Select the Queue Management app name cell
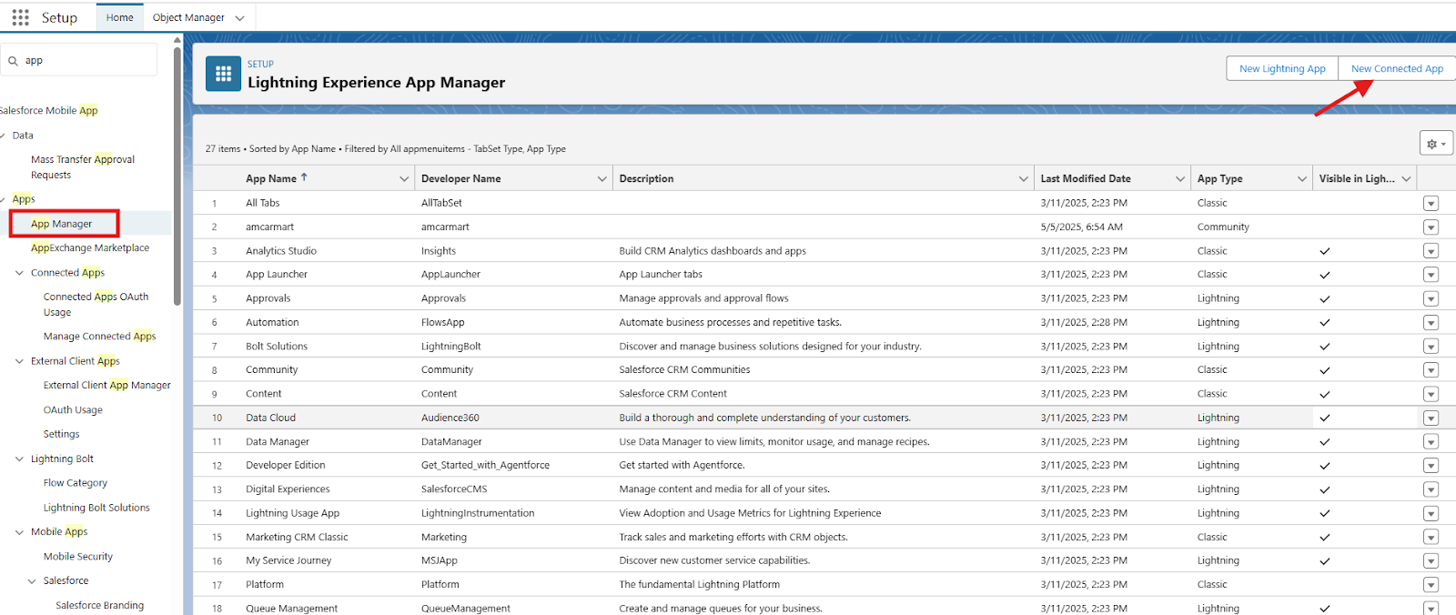1456x615 pixels. (291, 609)
